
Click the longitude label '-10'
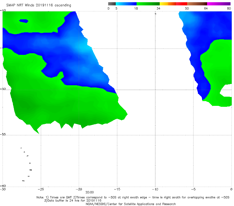point(155,189)
